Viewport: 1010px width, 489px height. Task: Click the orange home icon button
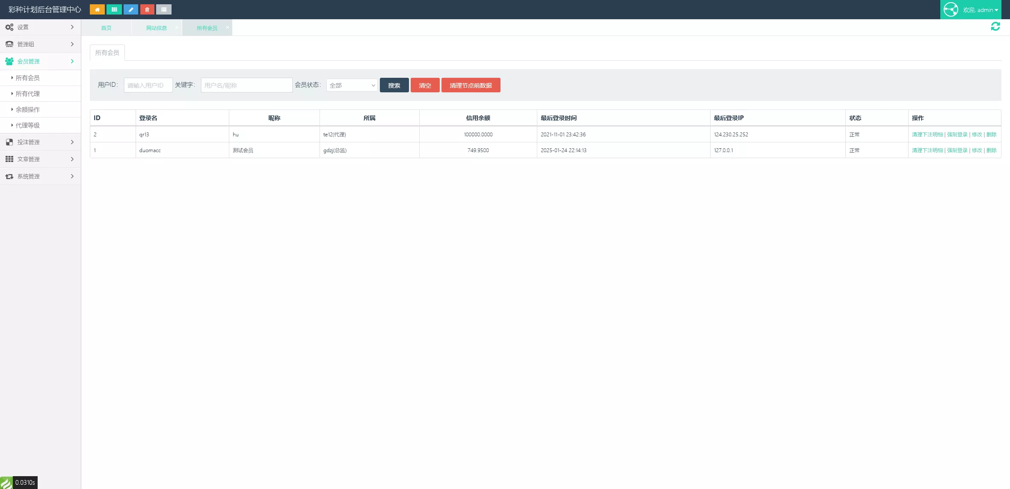[x=97, y=9]
